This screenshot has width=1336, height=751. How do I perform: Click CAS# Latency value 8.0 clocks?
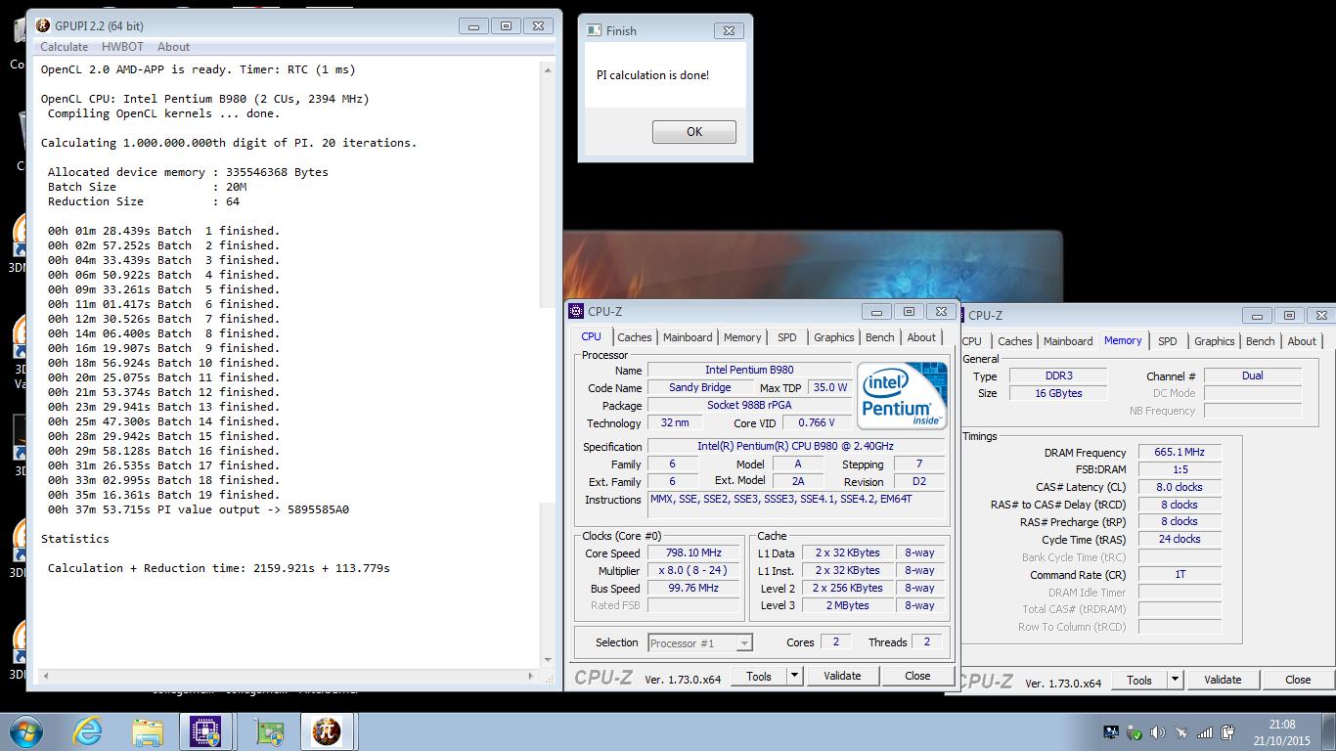tap(1180, 487)
